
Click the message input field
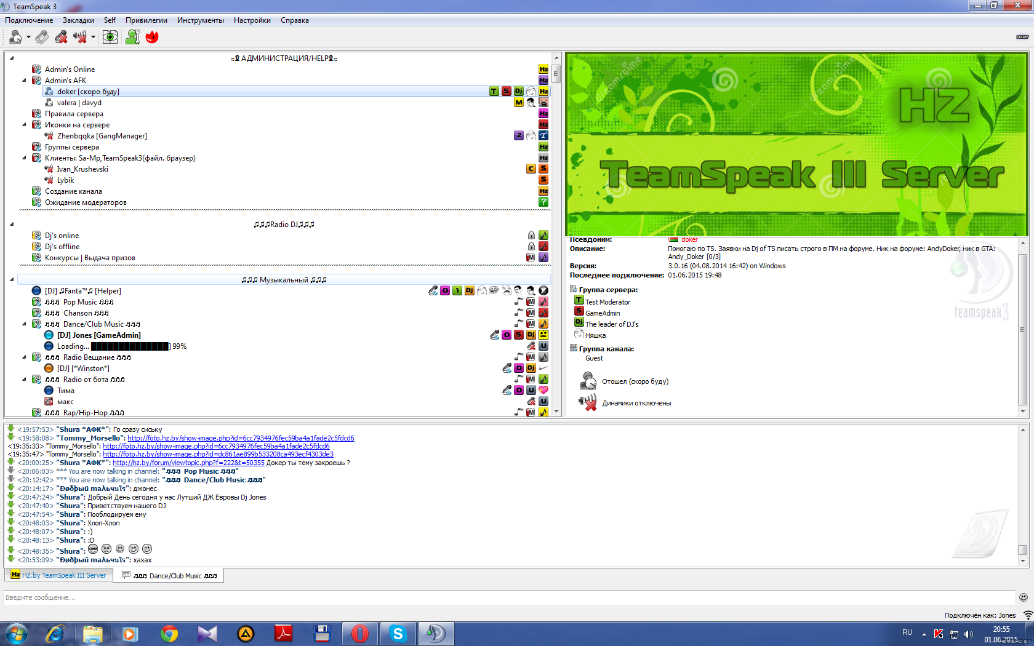tap(509, 597)
